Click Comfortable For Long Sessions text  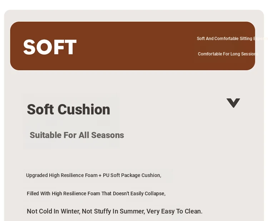pos(228,54)
